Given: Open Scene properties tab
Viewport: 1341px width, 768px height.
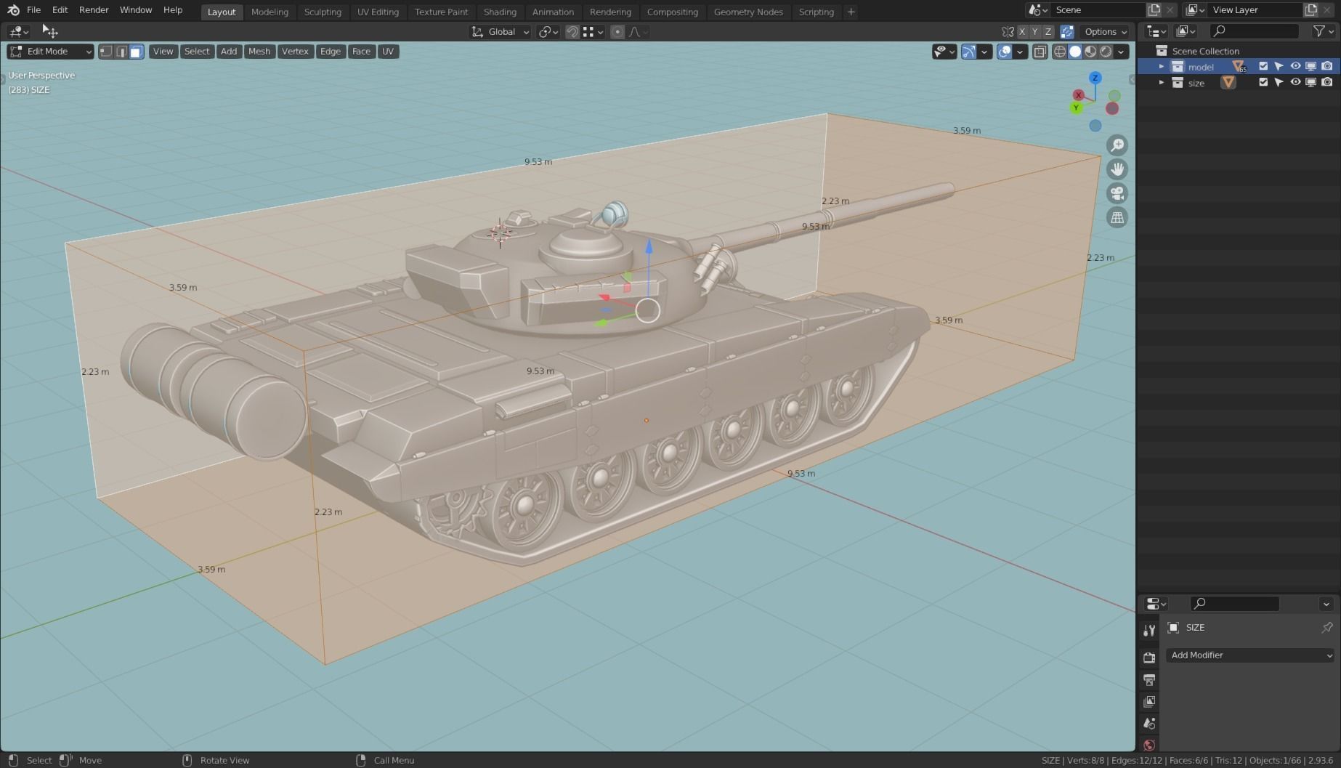Looking at the screenshot, I should pos(1149,724).
